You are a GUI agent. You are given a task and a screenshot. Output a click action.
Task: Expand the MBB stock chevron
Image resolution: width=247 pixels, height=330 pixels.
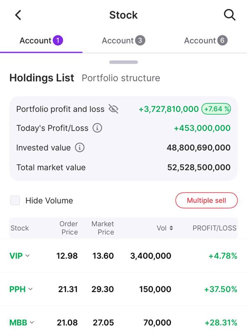(x=32, y=322)
